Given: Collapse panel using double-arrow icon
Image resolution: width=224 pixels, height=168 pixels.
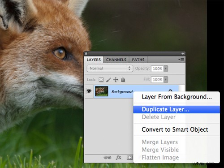Looking at the screenshot, I should (x=183, y=54).
